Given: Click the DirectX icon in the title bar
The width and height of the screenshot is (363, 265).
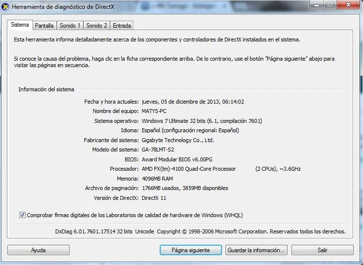Looking at the screenshot, I should click(x=5, y=7).
